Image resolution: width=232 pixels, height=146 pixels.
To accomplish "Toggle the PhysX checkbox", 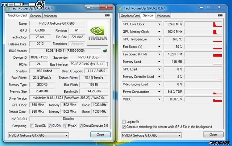I will coord(65,126).
